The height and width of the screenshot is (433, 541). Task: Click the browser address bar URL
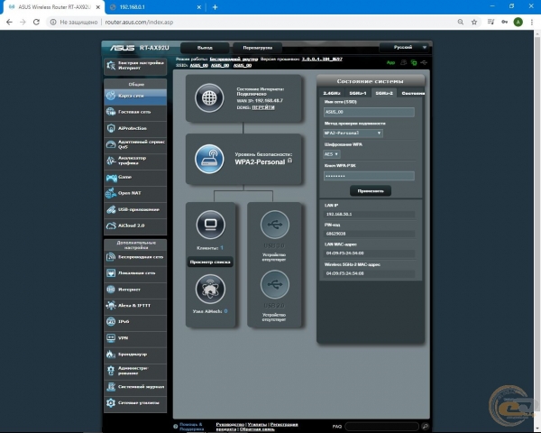139,22
